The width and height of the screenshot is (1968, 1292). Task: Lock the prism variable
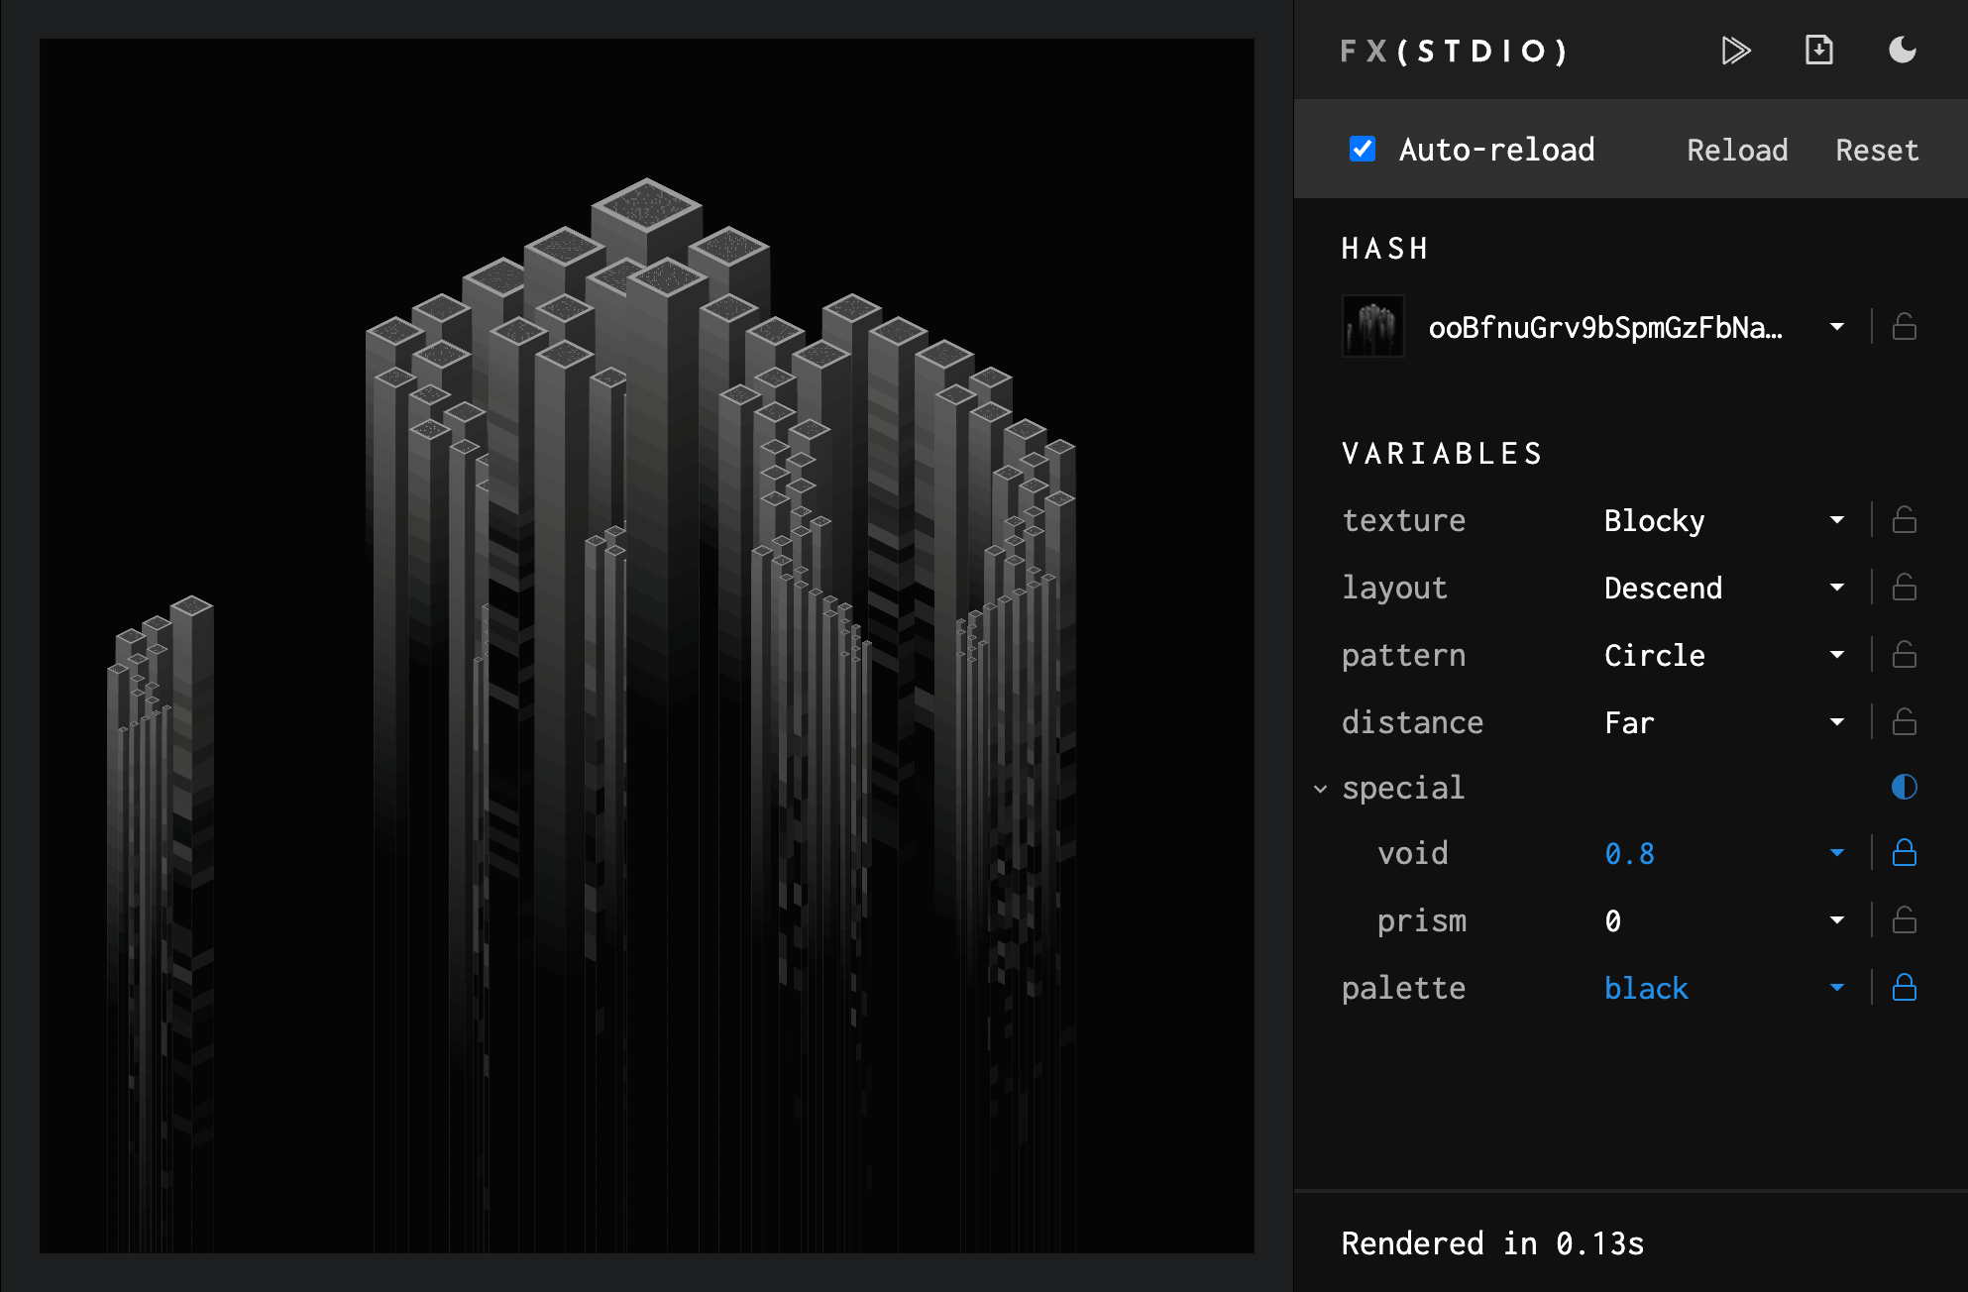pyautogui.click(x=1904, y=919)
